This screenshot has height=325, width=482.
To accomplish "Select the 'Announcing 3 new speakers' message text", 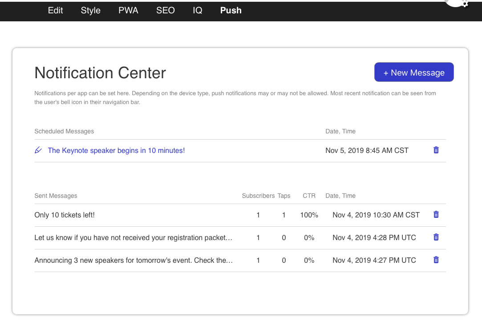I will coord(133,261).
